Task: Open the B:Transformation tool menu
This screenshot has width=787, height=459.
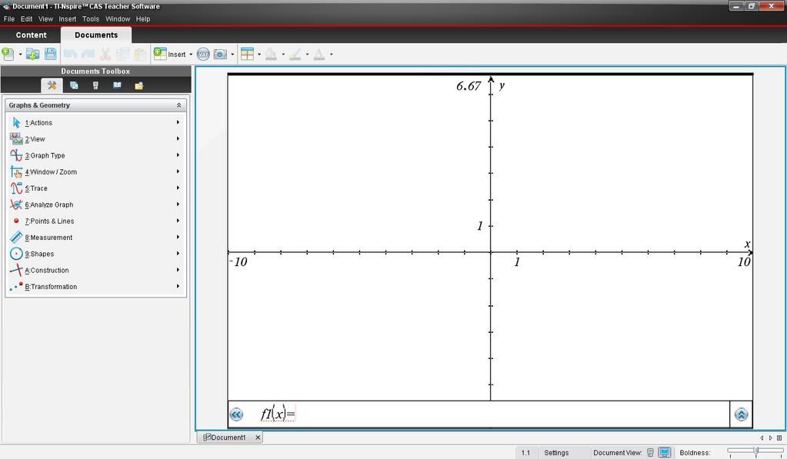Action: pos(95,287)
